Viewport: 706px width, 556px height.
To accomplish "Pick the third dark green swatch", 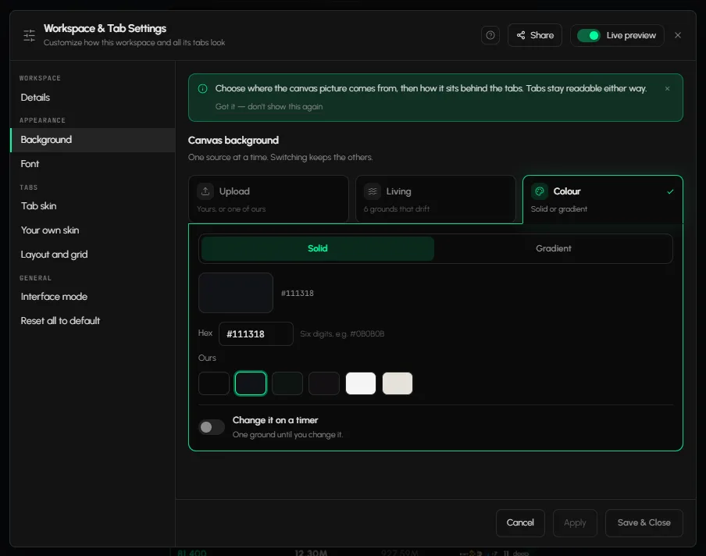I will pyautogui.click(x=287, y=383).
